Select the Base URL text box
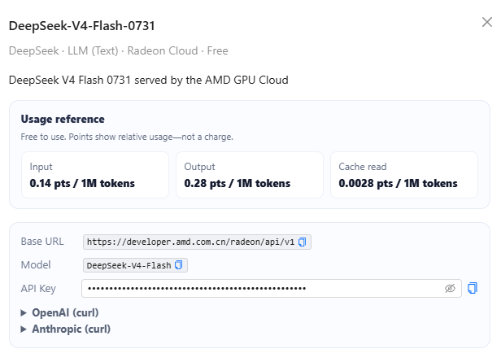Viewport: 501px width, 349px height. [x=197, y=242]
